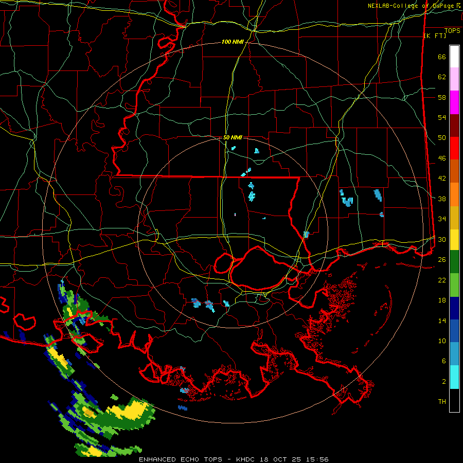Click the 'NEXLAB-College of DuPage' credit text

pyautogui.click(x=412, y=6)
